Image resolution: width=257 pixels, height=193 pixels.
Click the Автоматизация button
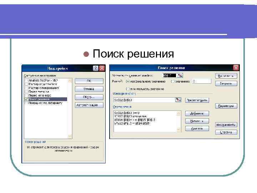click(x=89, y=105)
